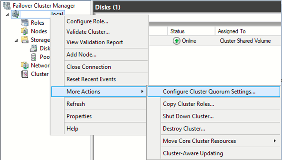Image resolution: width=282 pixels, height=160 pixels.
Task: Collapse the cluster node tree arrow
Action: (7, 15)
